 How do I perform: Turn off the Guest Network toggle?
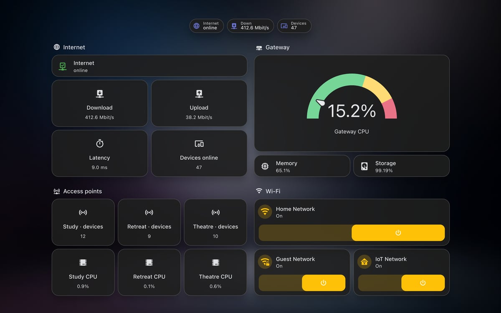pos(302,283)
